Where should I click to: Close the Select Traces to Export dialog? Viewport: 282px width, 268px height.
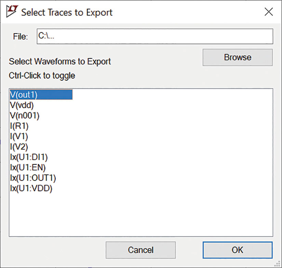269,12
